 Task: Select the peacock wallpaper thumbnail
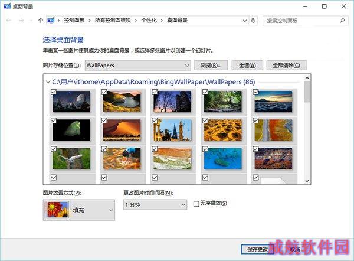click(122, 158)
